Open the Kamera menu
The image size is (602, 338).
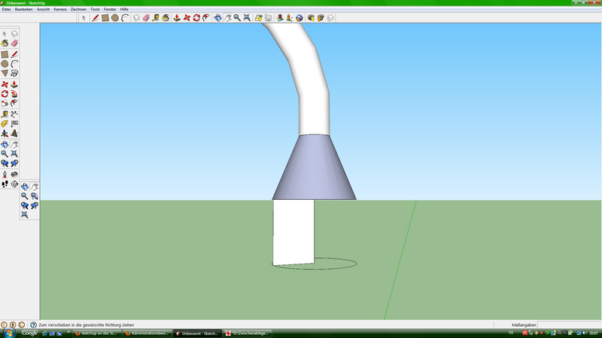click(60, 9)
